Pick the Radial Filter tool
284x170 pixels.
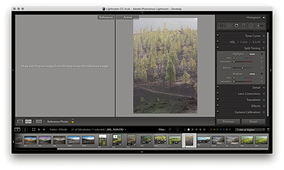[251, 25]
